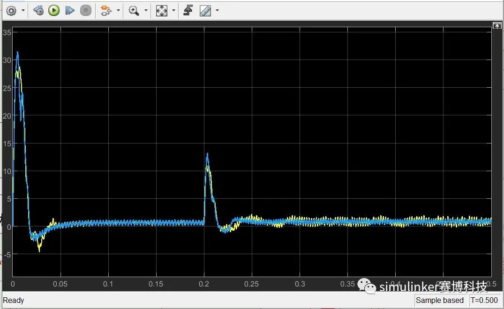Click the Step Forward button
This screenshot has width=504, height=309.
(70, 11)
